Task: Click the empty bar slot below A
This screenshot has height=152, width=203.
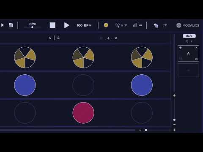Action: click(x=188, y=70)
